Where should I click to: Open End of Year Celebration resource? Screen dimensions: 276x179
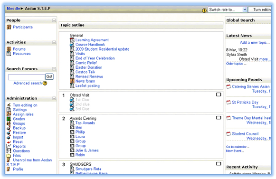[95, 58]
